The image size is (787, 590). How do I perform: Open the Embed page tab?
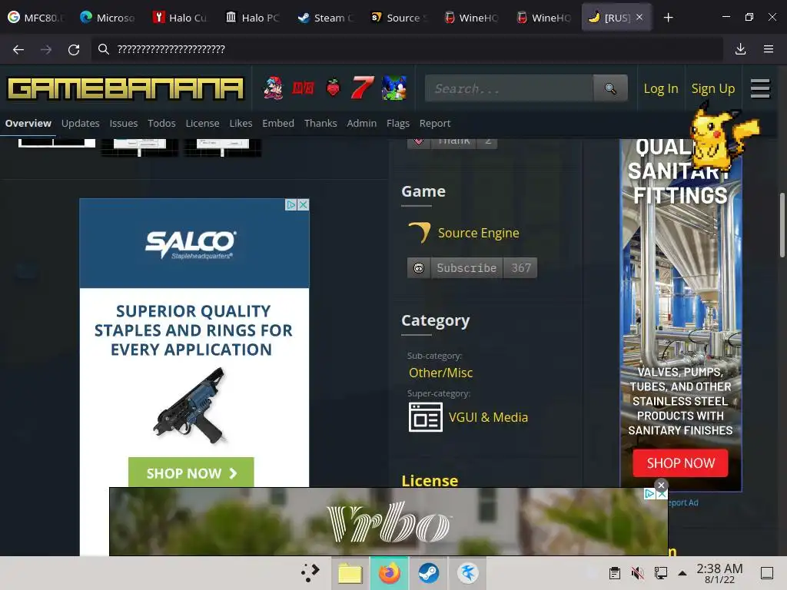pos(278,124)
